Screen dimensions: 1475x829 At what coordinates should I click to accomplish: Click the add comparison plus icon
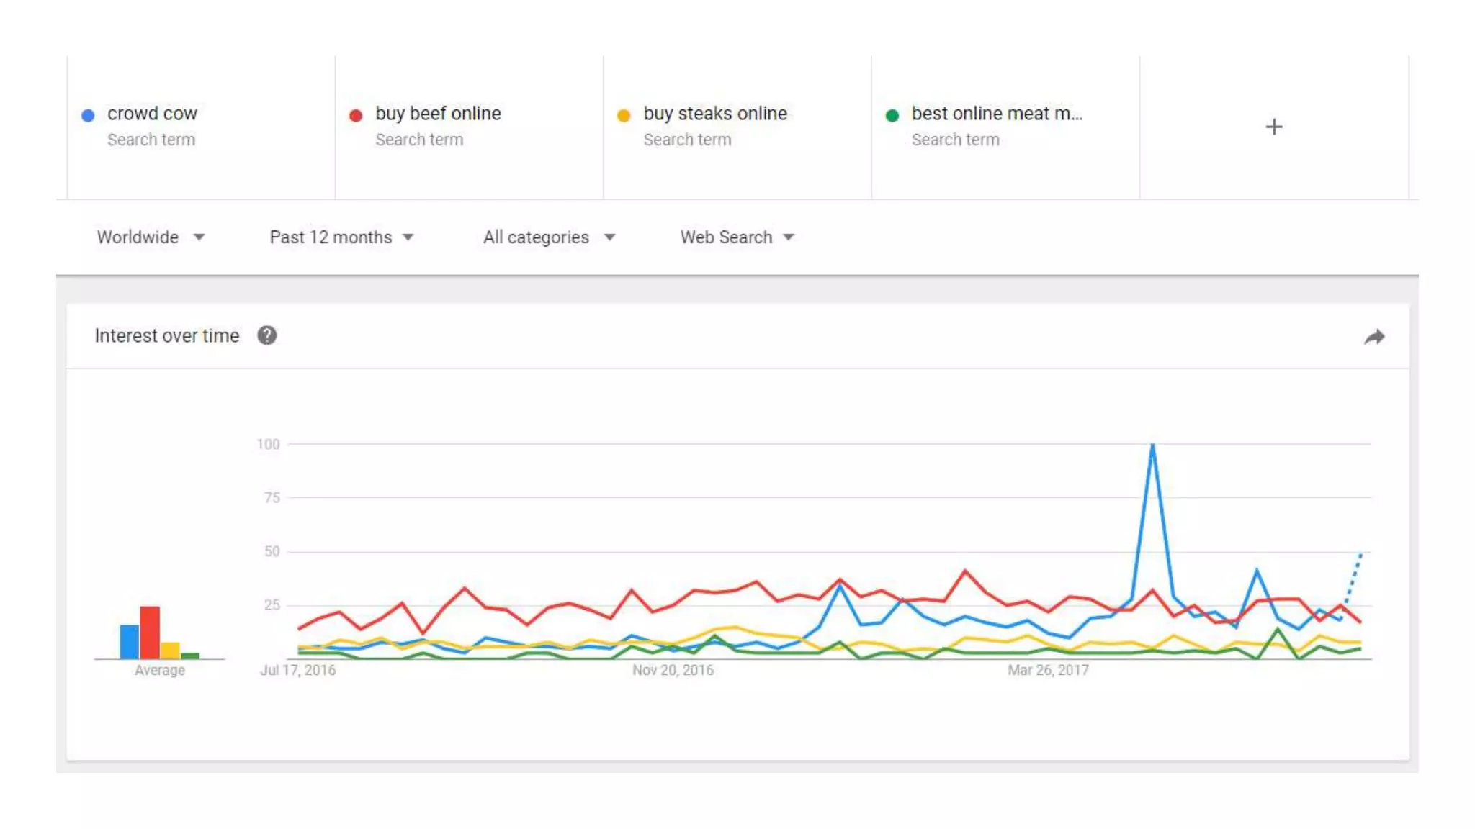point(1273,127)
